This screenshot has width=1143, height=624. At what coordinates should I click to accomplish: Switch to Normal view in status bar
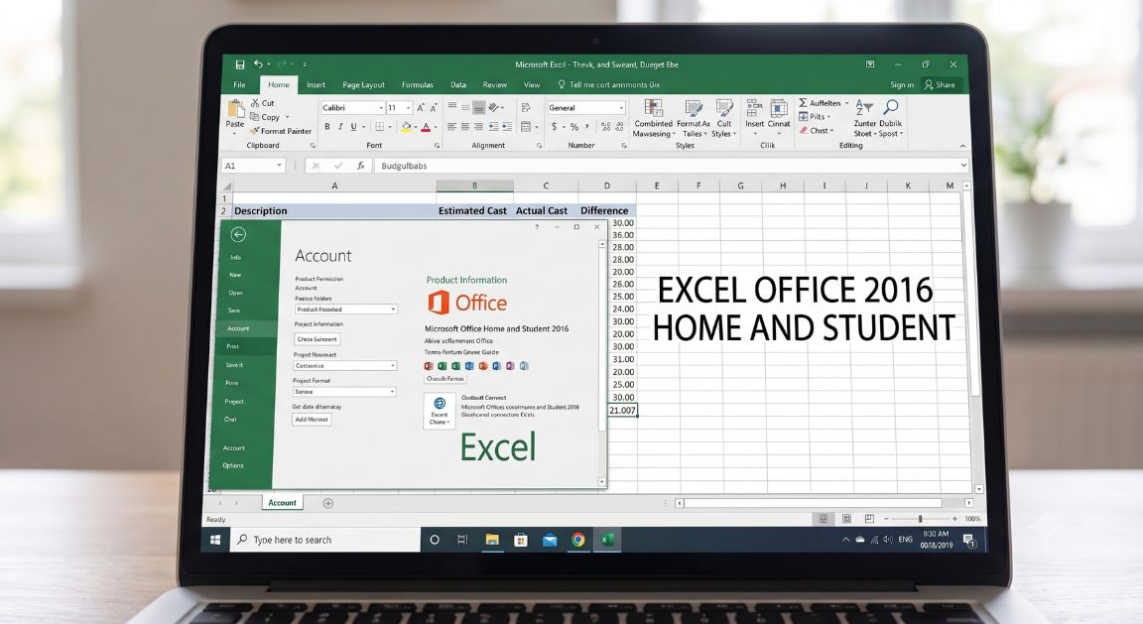pyautogui.click(x=823, y=519)
